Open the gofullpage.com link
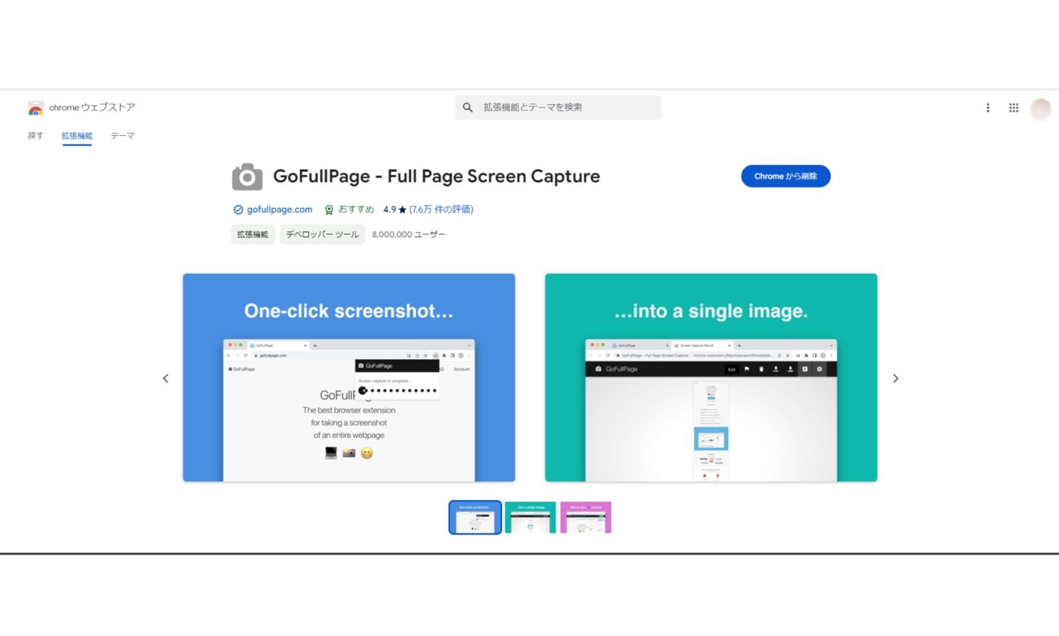Viewport: 1059px width, 636px height. [279, 209]
